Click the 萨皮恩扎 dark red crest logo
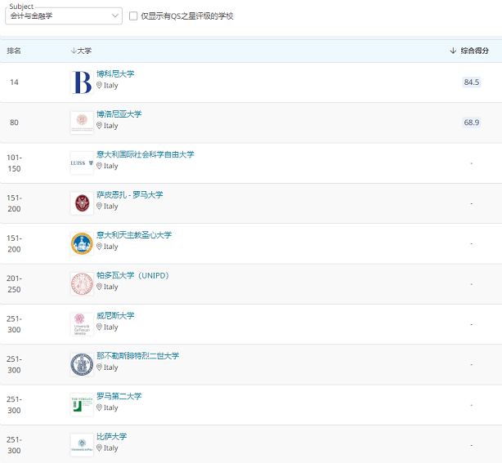Screen dimensions: 502x463 point(82,203)
